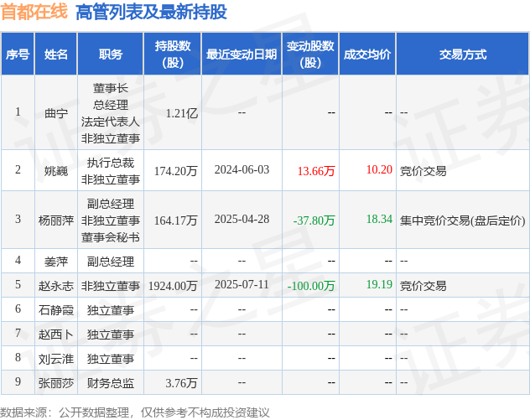Click the name 曲宁

click(56, 113)
